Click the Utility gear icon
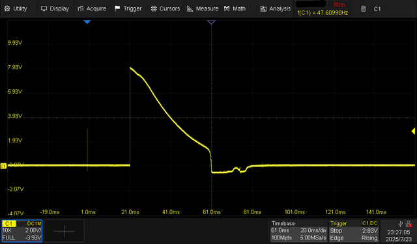 point(7,8)
